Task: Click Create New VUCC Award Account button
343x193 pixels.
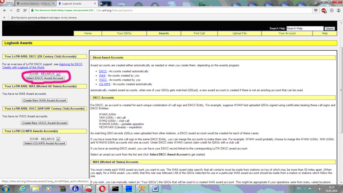Action: click(45, 123)
